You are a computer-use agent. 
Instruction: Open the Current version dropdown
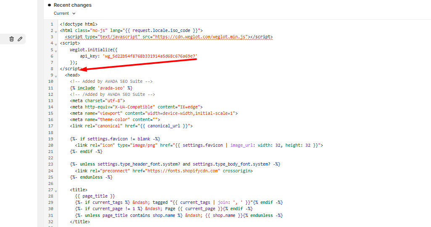pos(64,13)
